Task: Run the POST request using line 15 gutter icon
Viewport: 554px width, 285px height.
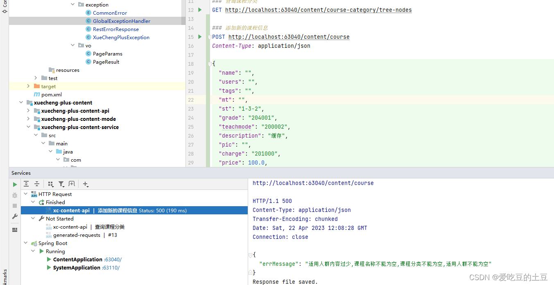Action: click(x=200, y=37)
